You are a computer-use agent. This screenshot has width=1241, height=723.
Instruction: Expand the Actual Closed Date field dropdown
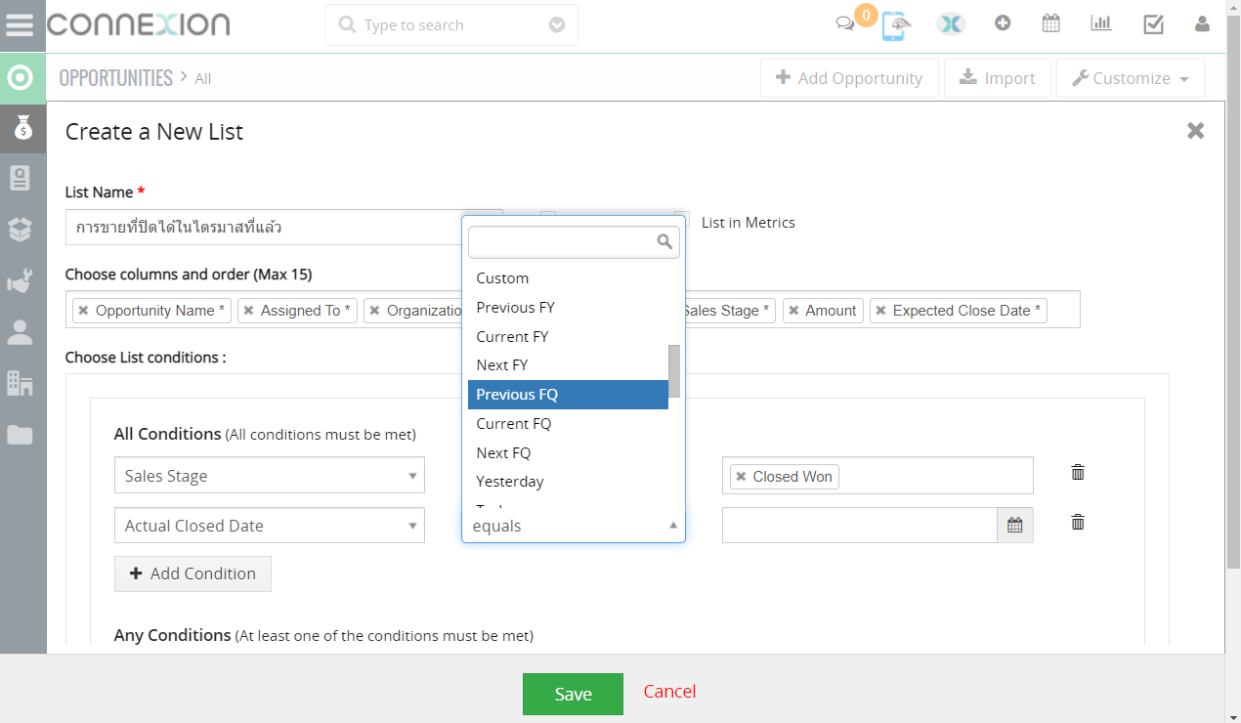coord(269,526)
